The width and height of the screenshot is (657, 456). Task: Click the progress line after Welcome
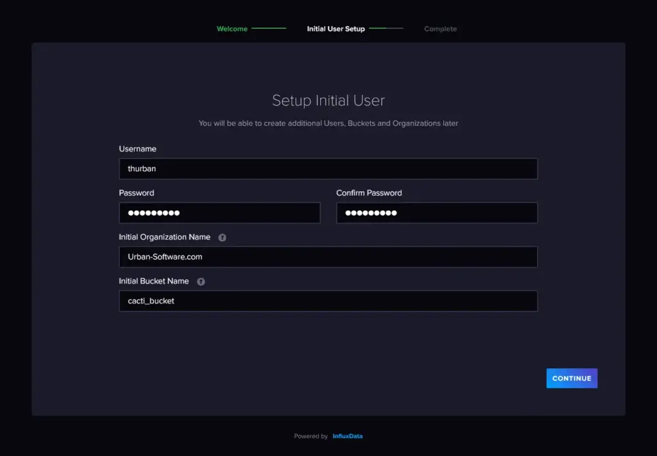[x=269, y=28]
